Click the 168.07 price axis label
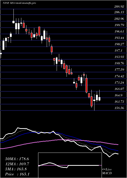Viewport: 127px width, 178px height. (x=119, y=89)
